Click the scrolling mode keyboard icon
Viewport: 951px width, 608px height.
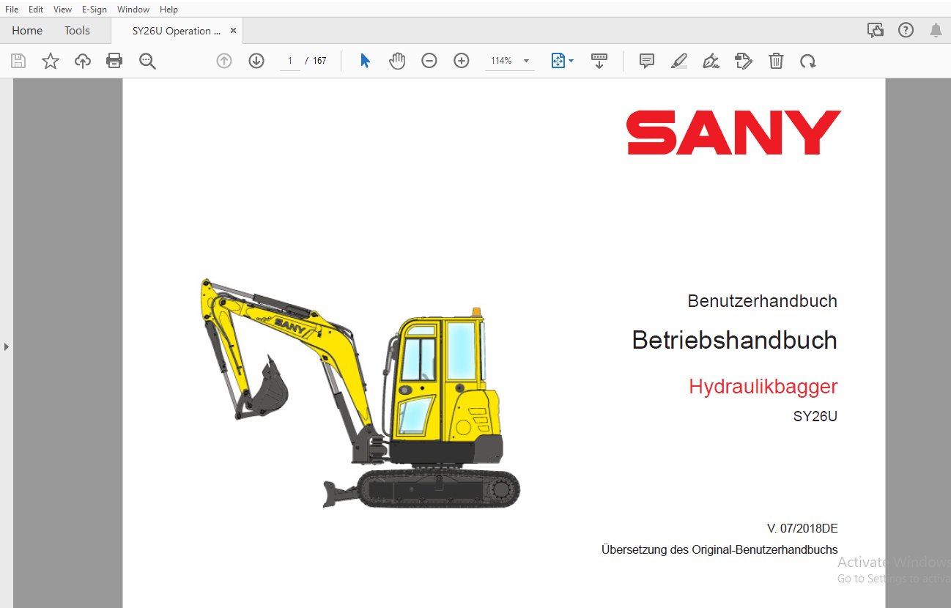pyautogui.click(x=599, y=61)
